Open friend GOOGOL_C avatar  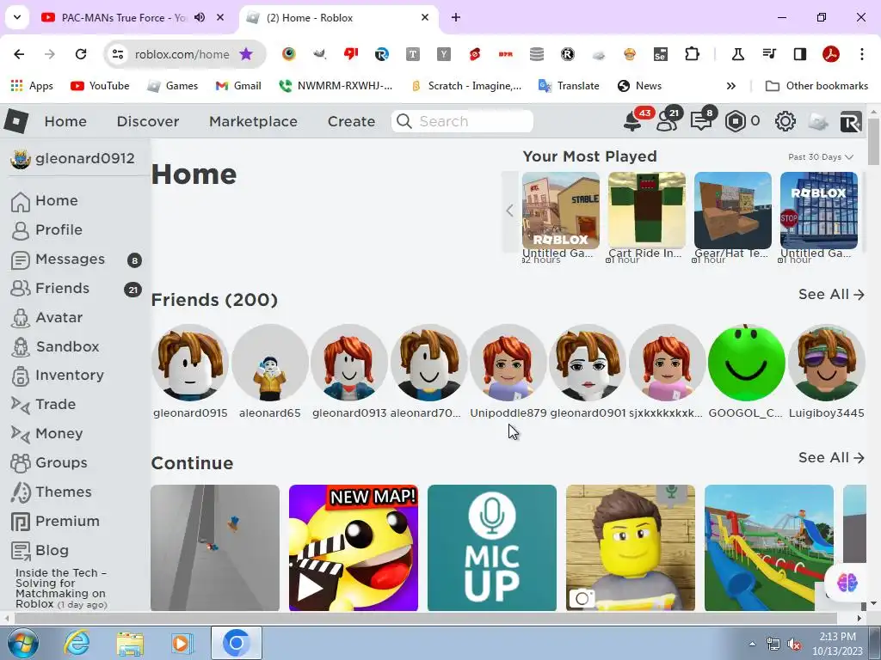tap(746, 363)
